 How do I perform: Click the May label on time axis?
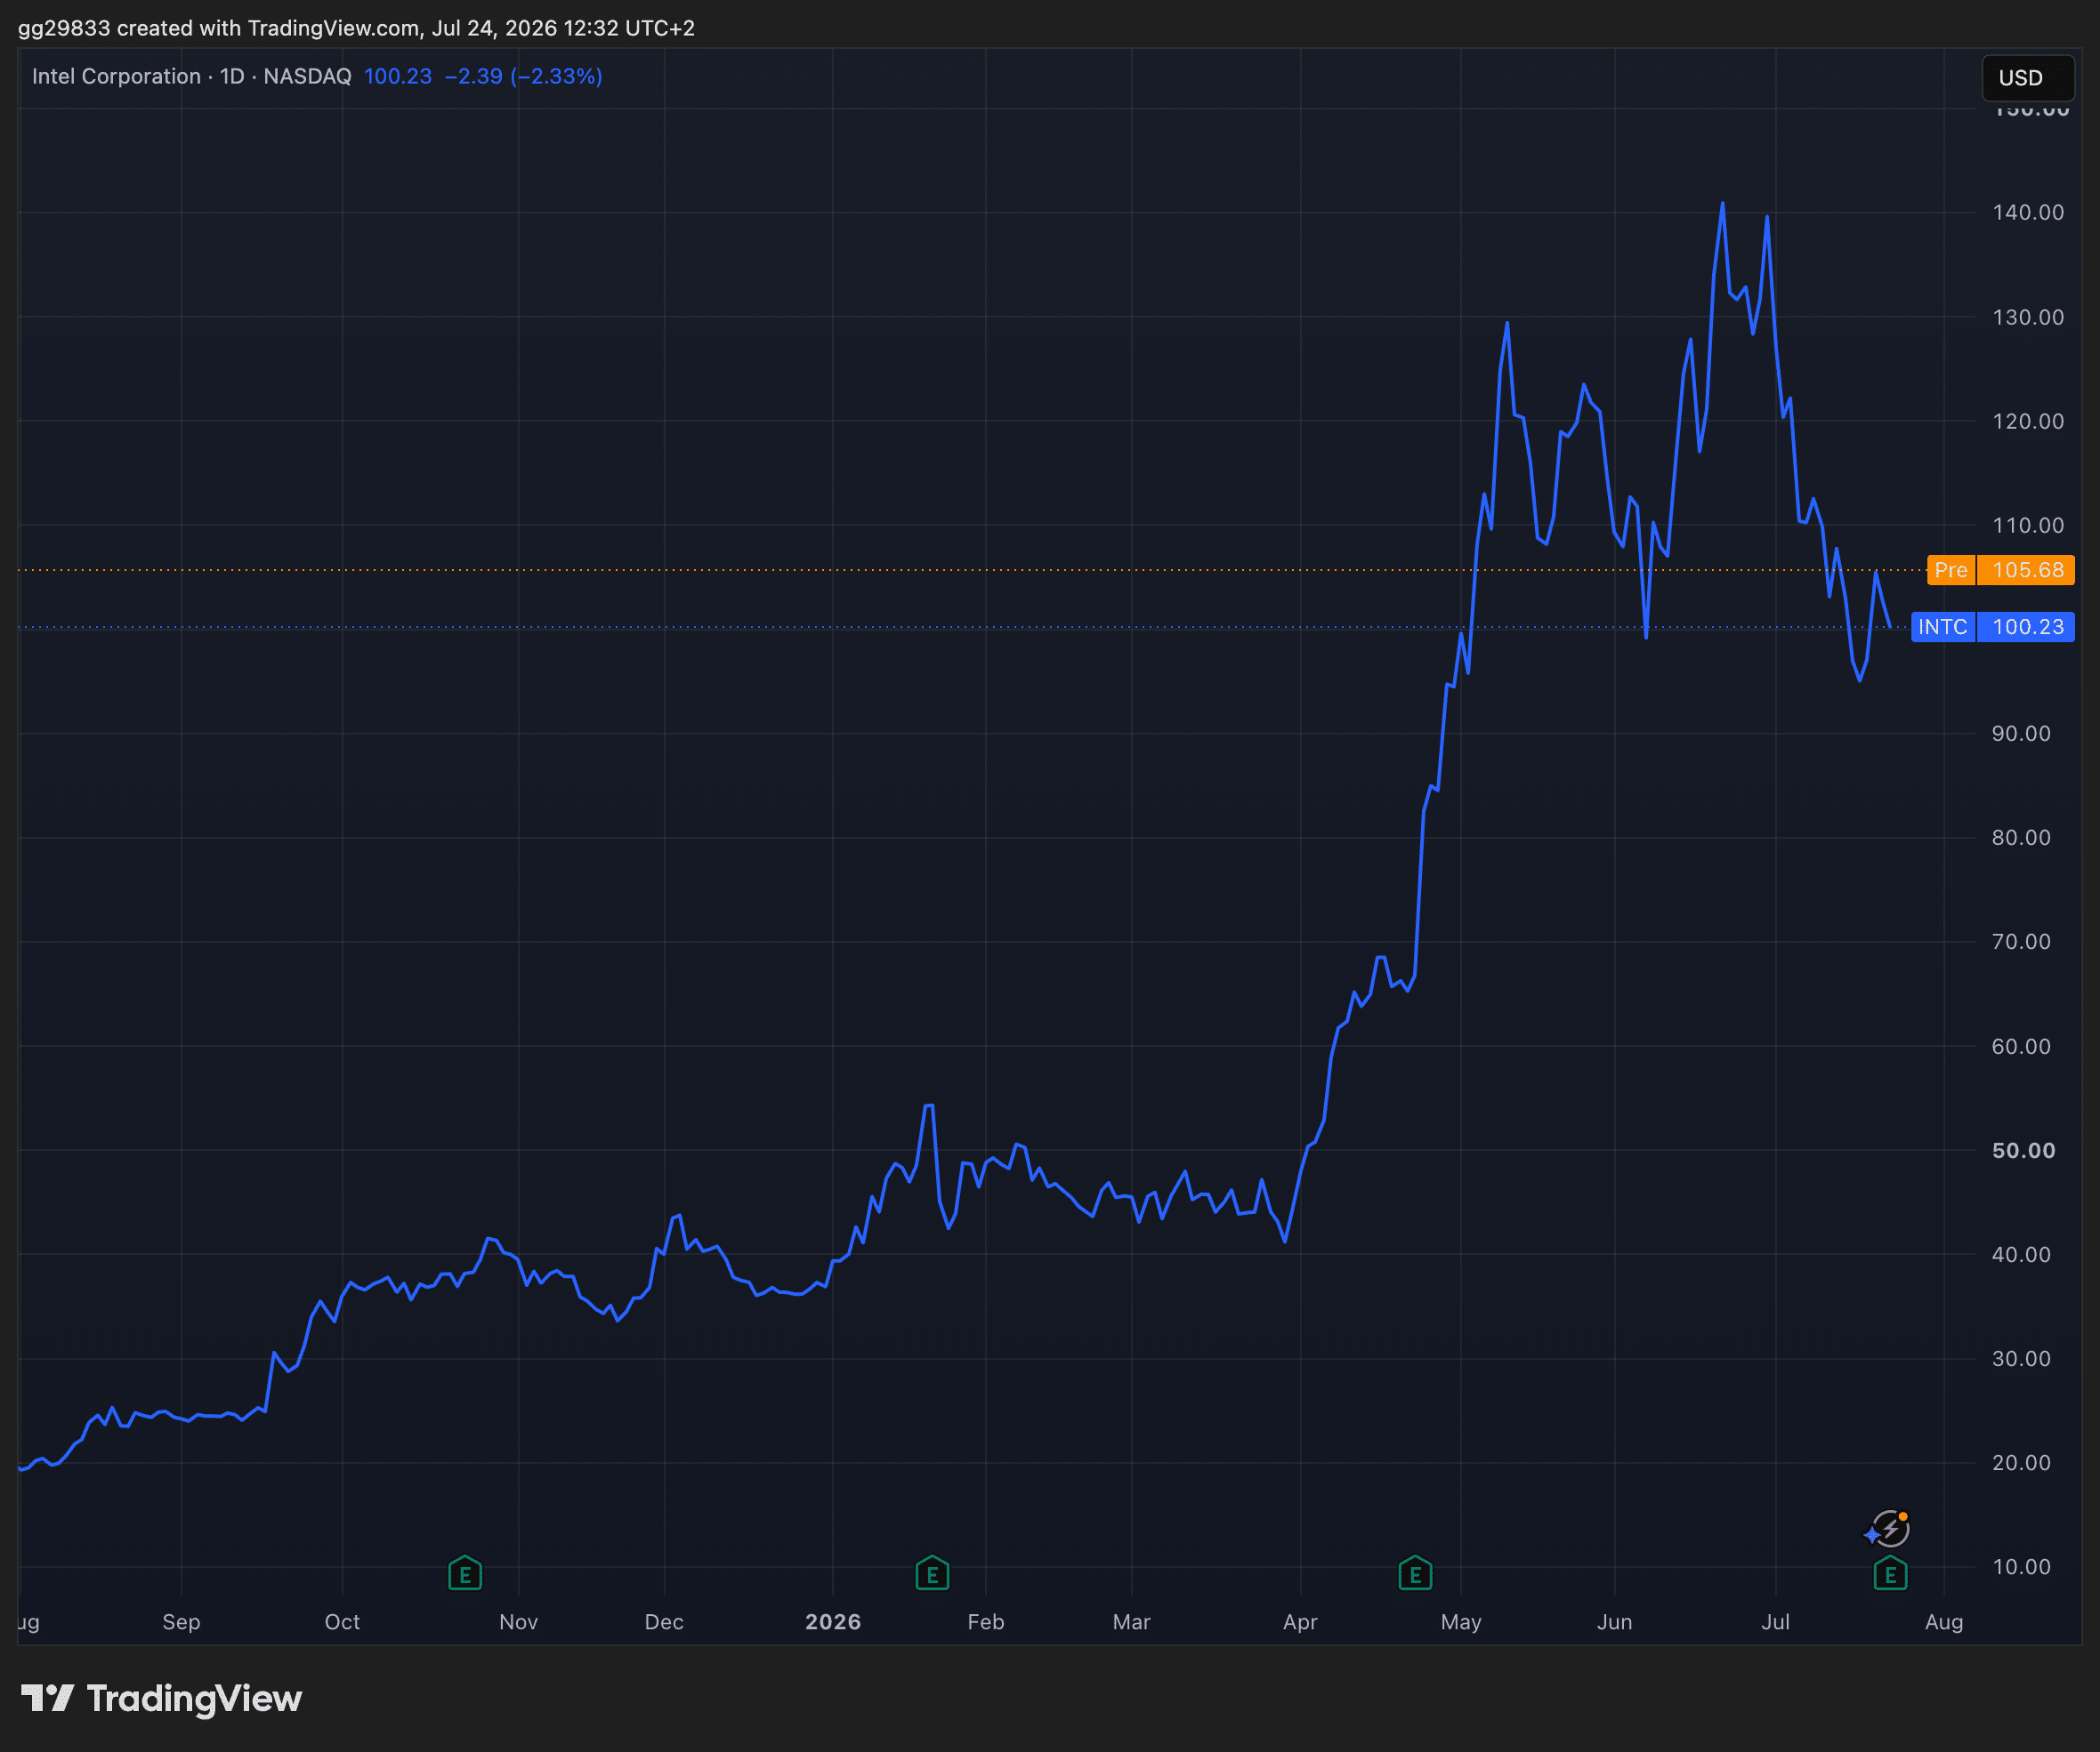(x=1461, y=1622)
